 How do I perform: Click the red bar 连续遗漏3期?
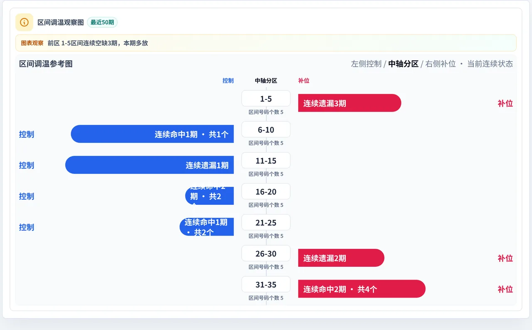pos(350,103)
